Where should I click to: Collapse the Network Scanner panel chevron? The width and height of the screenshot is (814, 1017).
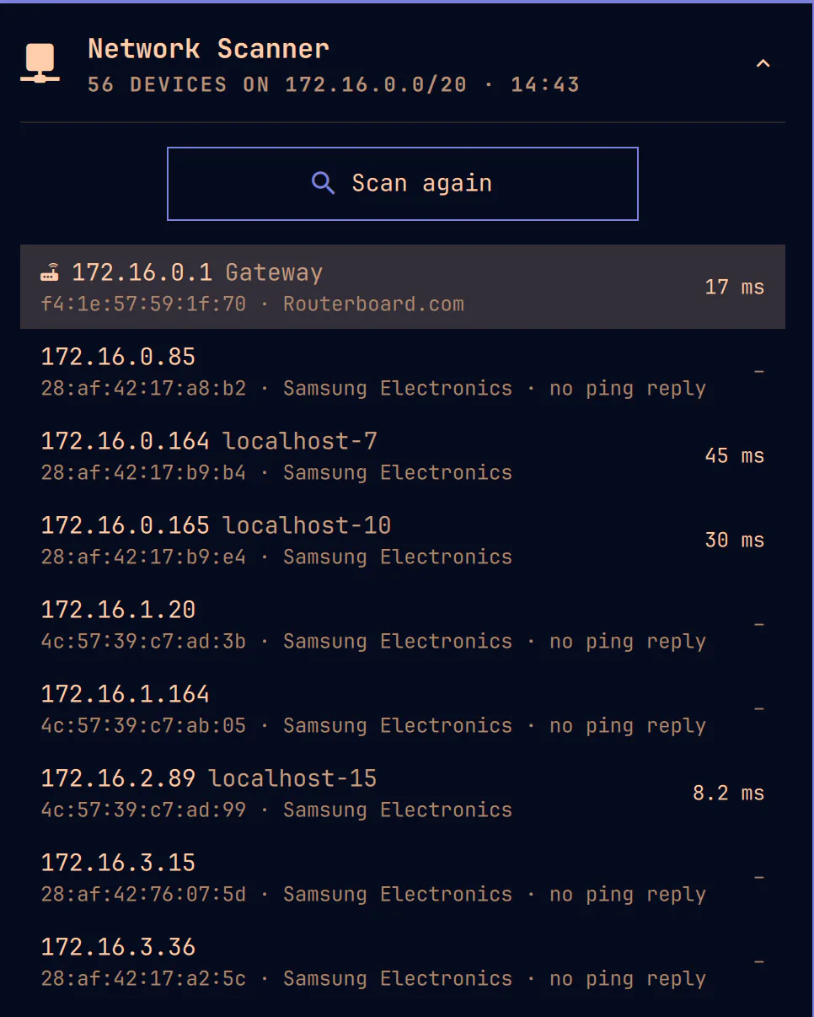[x=763, y=64]
